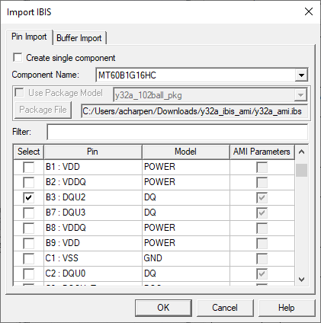This screenshot has height=323, width=321.
Task: Check the Select box for C2 : DQU0
Action: (x=28, y=273)
